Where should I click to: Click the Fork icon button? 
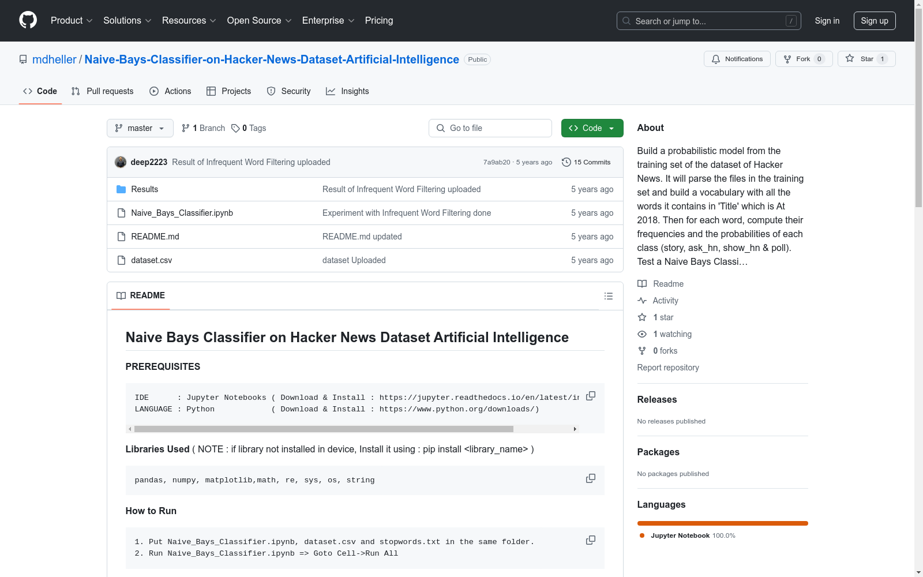tap(787, 59)
